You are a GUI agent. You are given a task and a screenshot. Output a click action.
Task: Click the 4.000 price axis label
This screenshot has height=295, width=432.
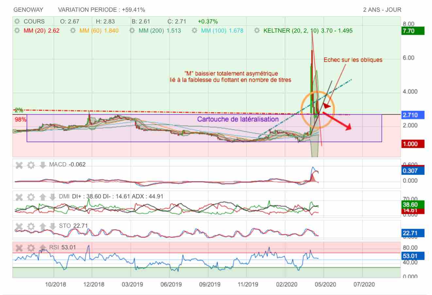point(410,92)
